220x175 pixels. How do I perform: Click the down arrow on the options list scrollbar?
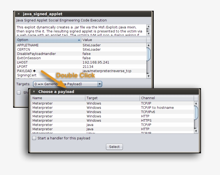148,76
